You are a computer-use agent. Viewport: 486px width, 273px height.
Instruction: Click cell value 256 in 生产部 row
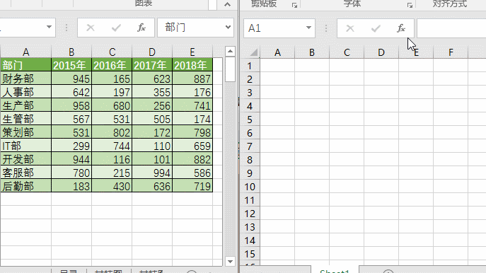152,105
